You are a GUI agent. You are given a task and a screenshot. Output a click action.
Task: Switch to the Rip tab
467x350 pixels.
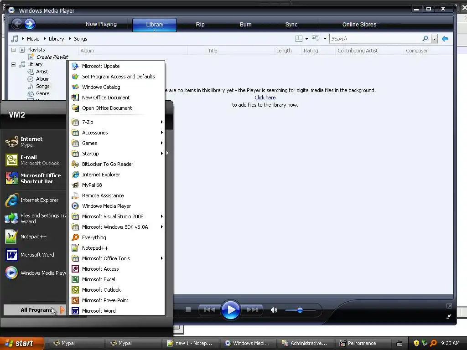[200, 25]
